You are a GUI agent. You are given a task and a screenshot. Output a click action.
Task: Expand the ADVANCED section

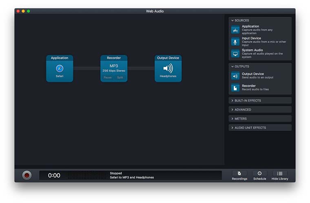[260, 110]
